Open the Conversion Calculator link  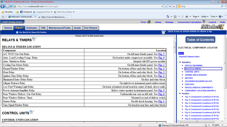[189, 22]
